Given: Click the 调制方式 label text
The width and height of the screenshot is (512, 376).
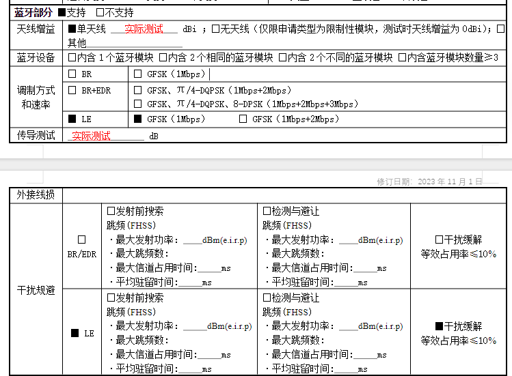Looking at the screenshot, I should (36, 90).
